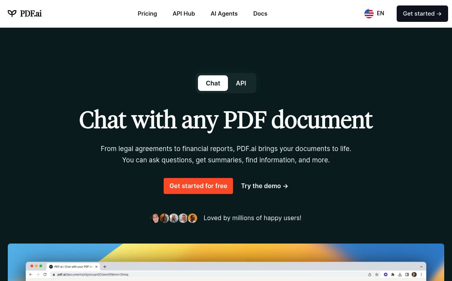Click the PDF.ai leaf logo icon
The width and height of the screenshot is (452, 281).
coord(12,13)
